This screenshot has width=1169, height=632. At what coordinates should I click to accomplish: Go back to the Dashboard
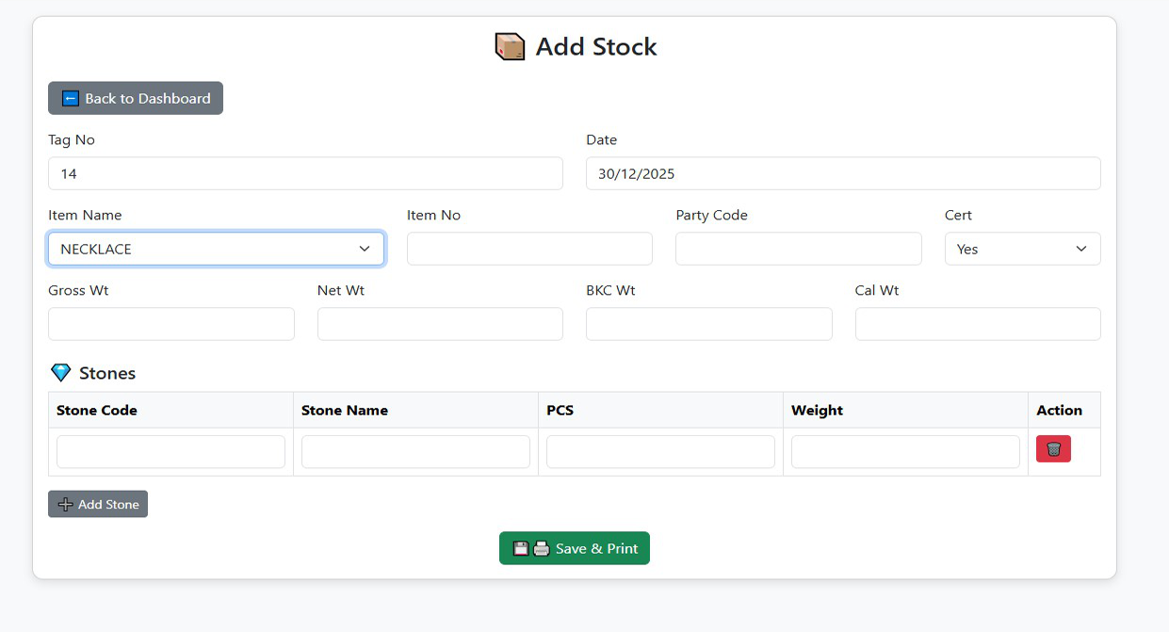click(x=136, y=98)
